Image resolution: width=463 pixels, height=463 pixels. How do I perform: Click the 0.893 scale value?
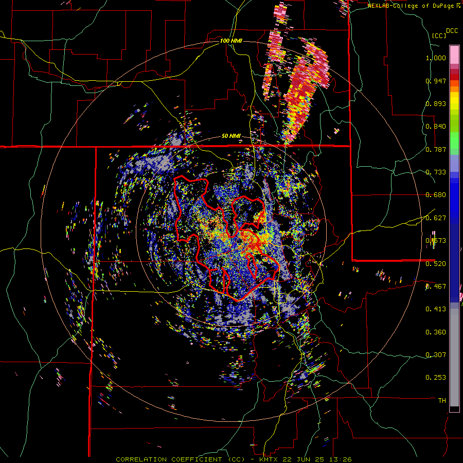(436, 103)
